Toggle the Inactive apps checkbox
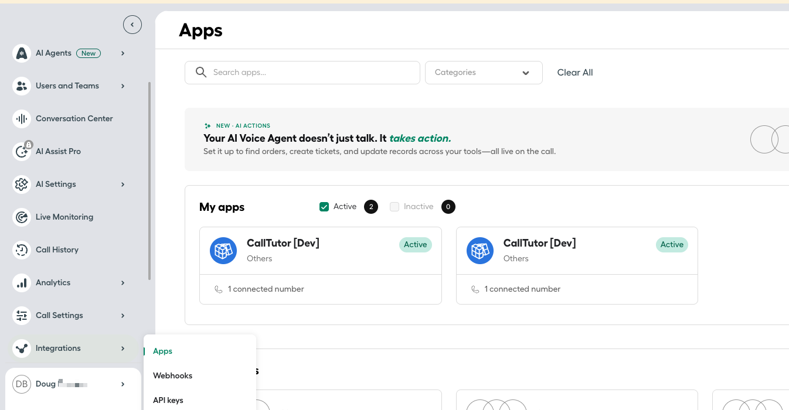The height and width of the screenshot is (410, 789). [x=394, y=207]
